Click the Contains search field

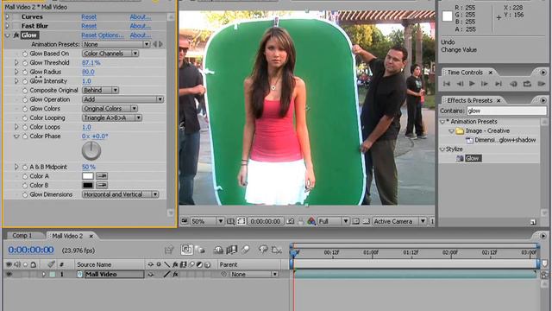(x=506, y=111)
